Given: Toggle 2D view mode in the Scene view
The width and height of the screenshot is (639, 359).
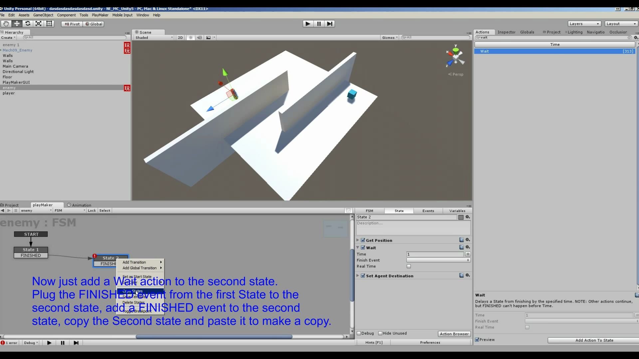Looking at the screenshot, I should [180, 38].
